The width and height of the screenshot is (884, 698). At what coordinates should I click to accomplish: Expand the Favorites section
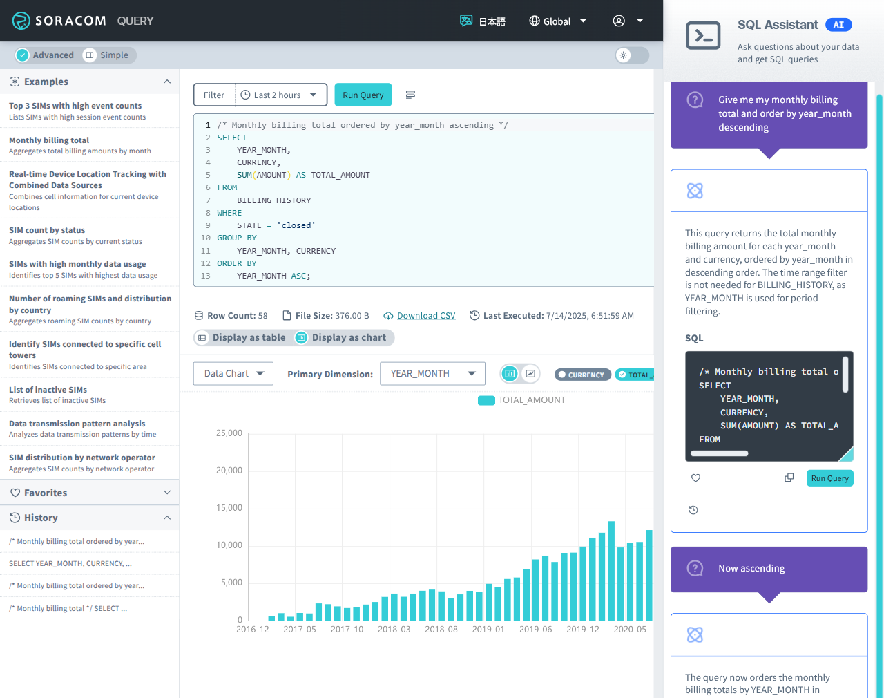click(90, 493)
